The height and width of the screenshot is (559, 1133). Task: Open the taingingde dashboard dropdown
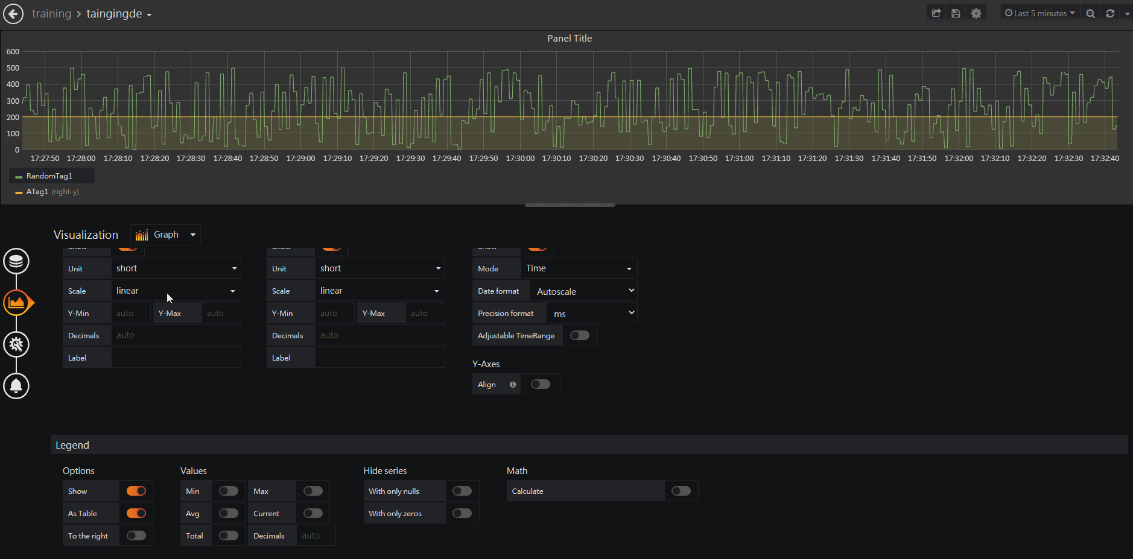point(119,13)
